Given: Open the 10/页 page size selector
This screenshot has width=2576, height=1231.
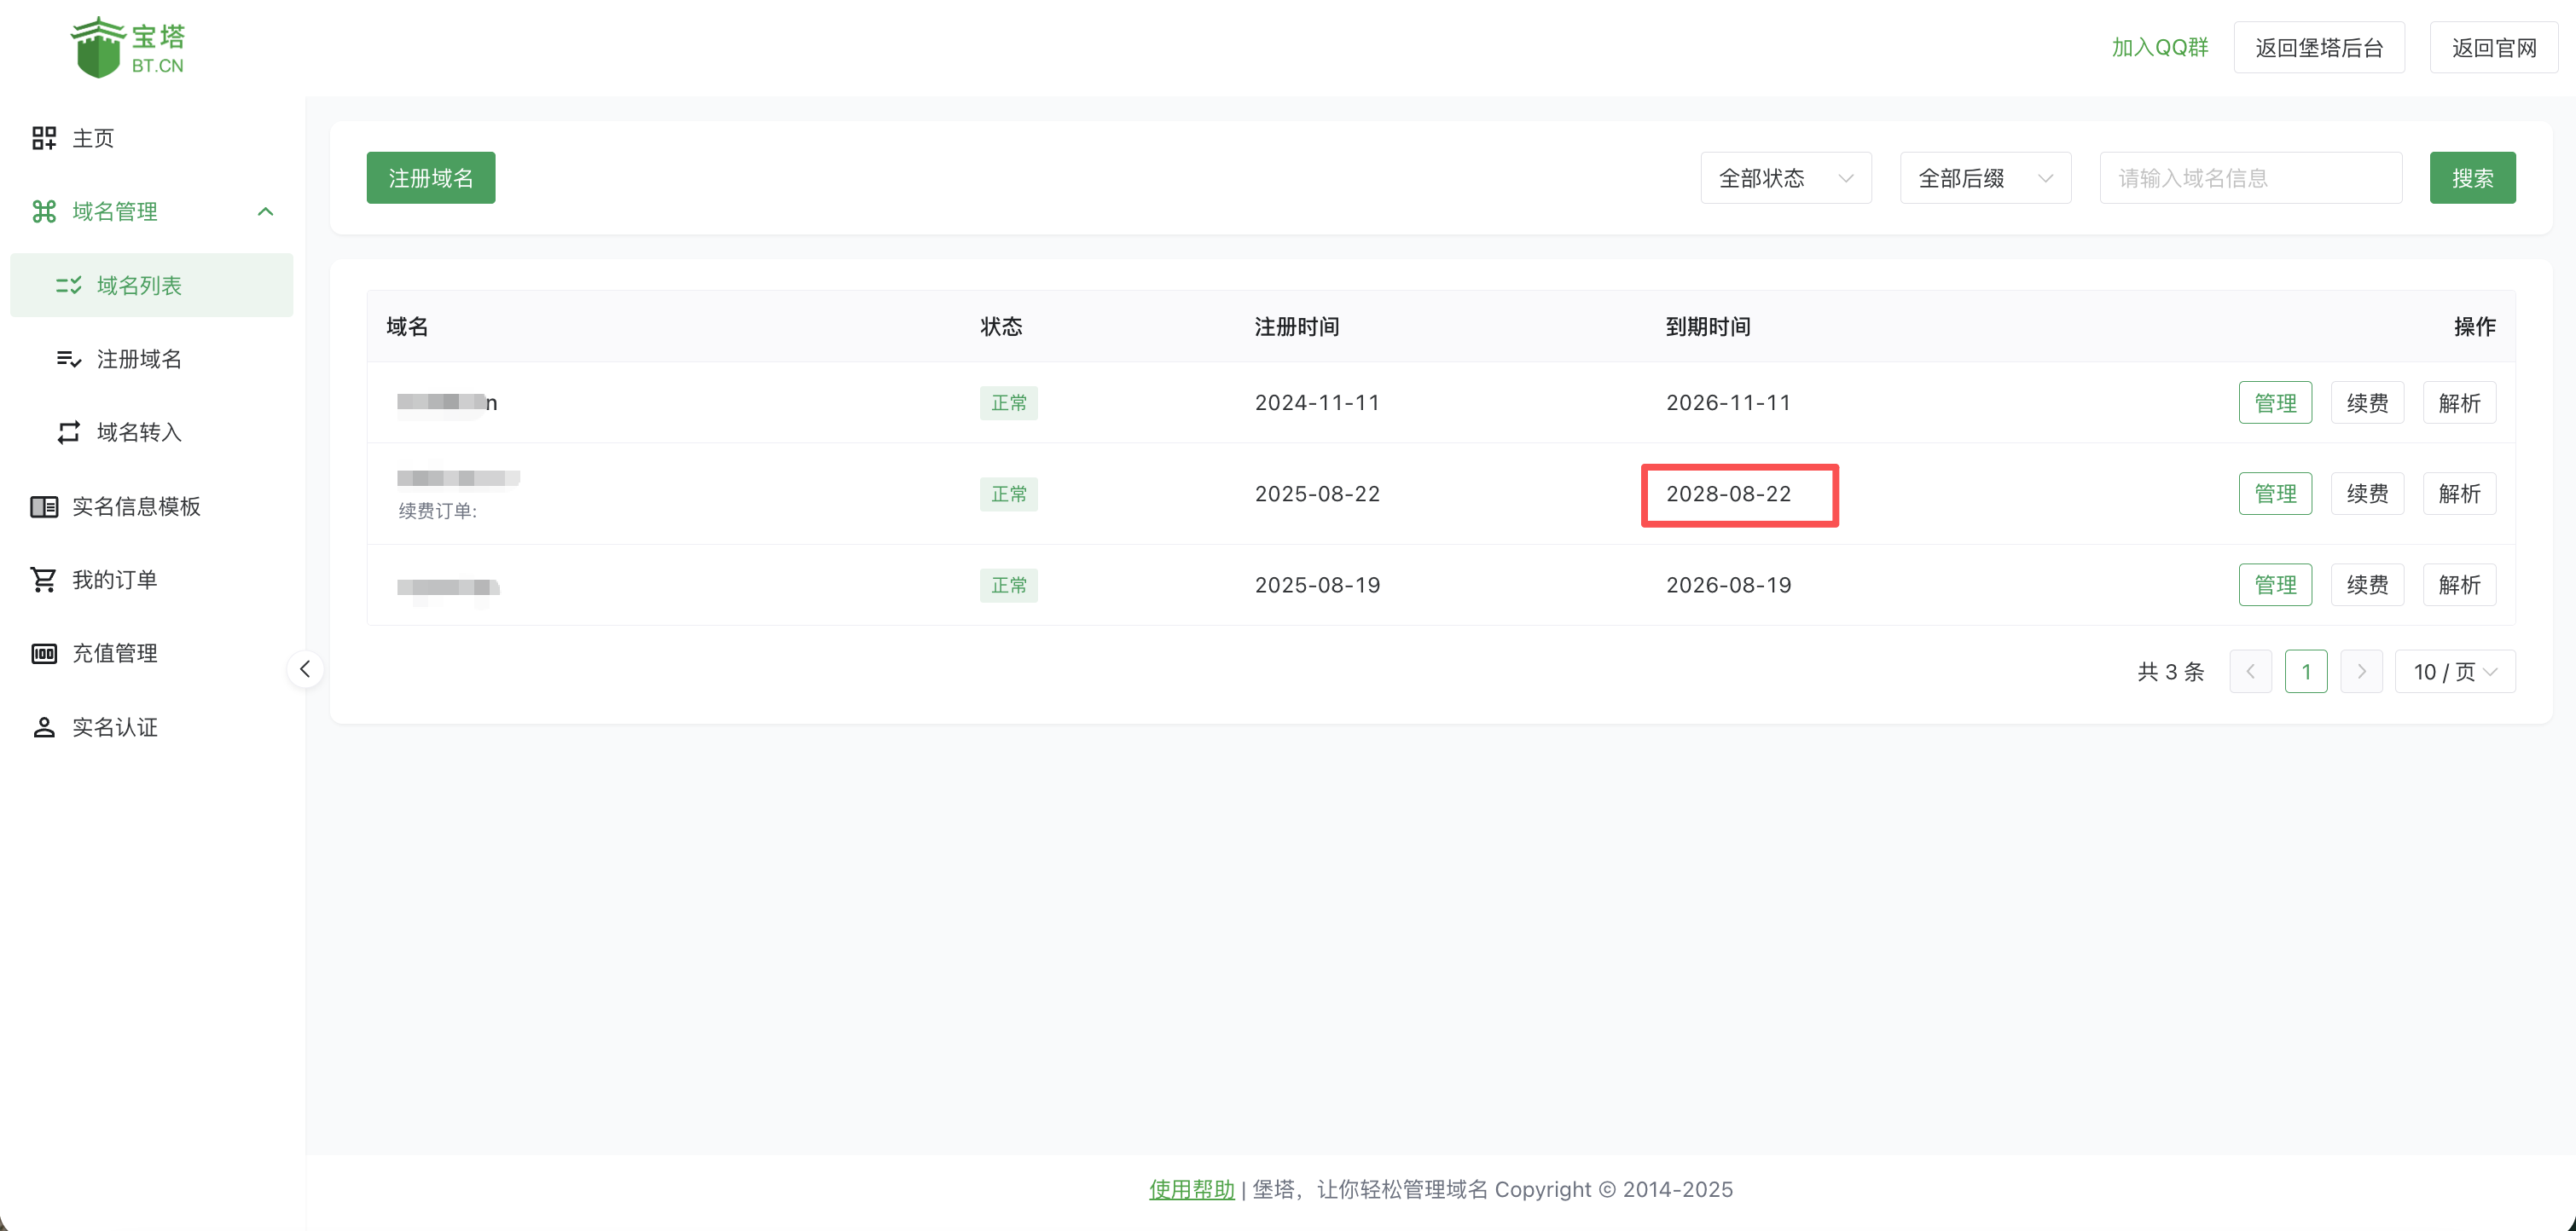Looking at the screenshot, I should click(2455, 672).
